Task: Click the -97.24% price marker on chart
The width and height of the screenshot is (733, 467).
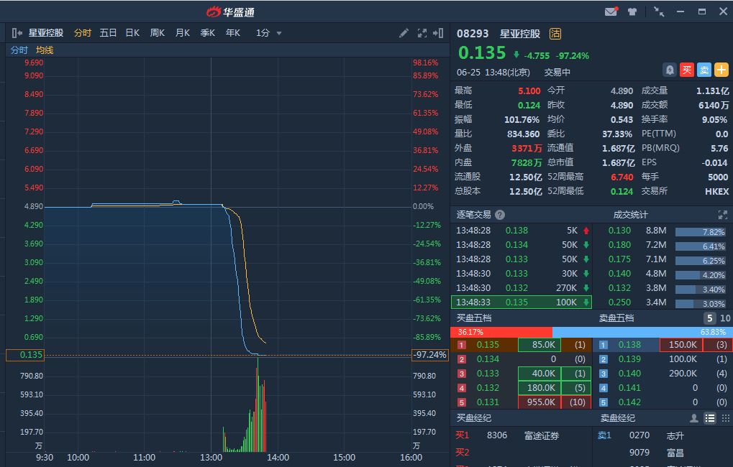Action: click(x=430, y=355)
